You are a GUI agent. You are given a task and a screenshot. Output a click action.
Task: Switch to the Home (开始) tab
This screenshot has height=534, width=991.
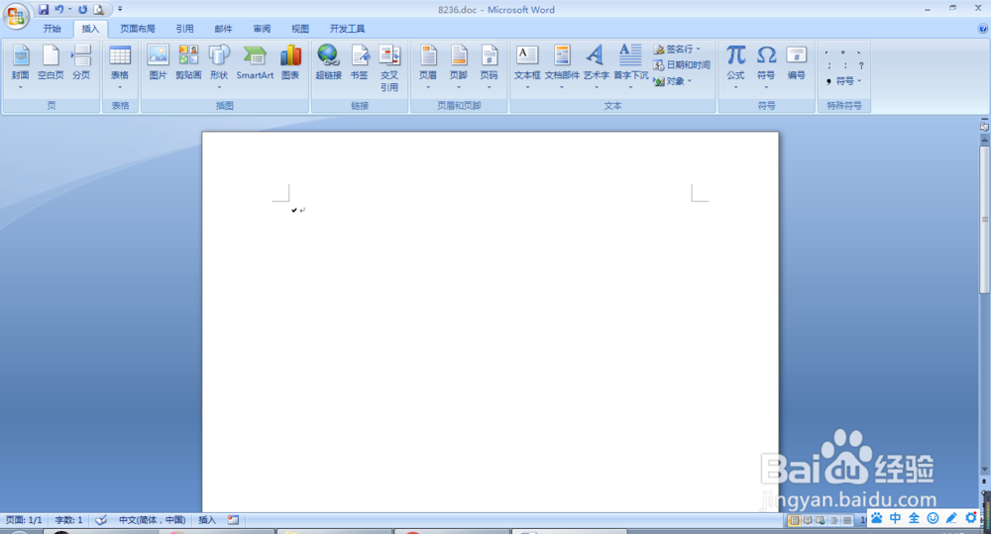(52, 29)
